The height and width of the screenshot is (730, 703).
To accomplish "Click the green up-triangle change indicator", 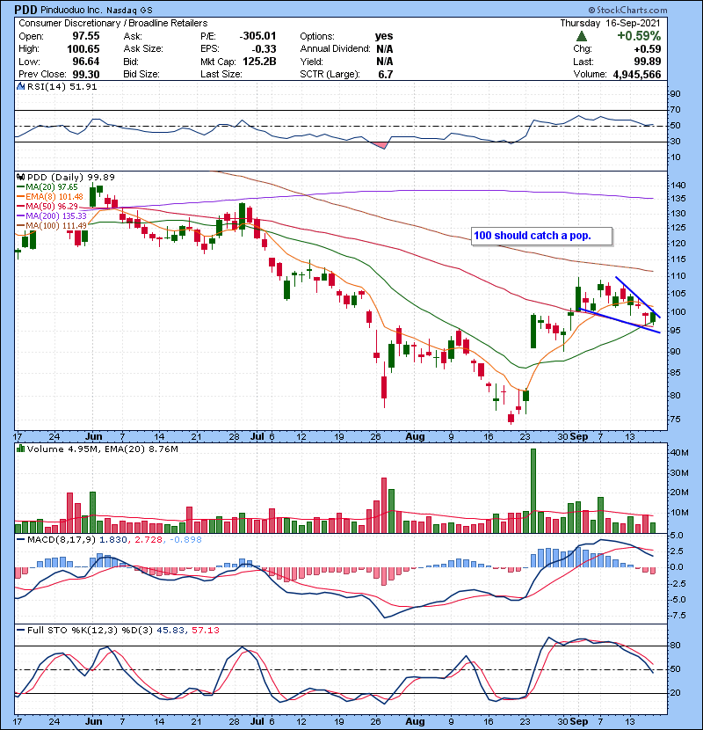I will [581, 36].
